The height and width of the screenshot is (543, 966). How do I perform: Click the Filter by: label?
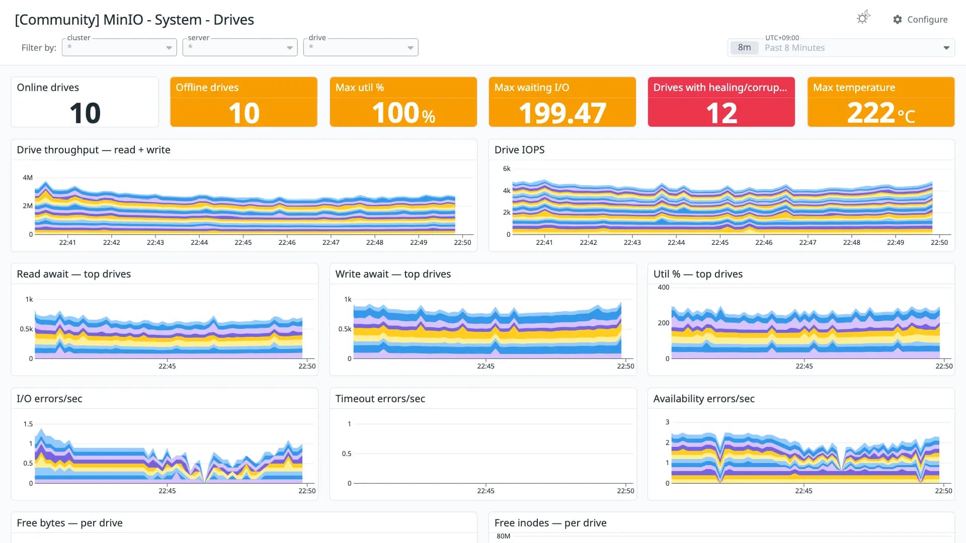pos(39,48)
